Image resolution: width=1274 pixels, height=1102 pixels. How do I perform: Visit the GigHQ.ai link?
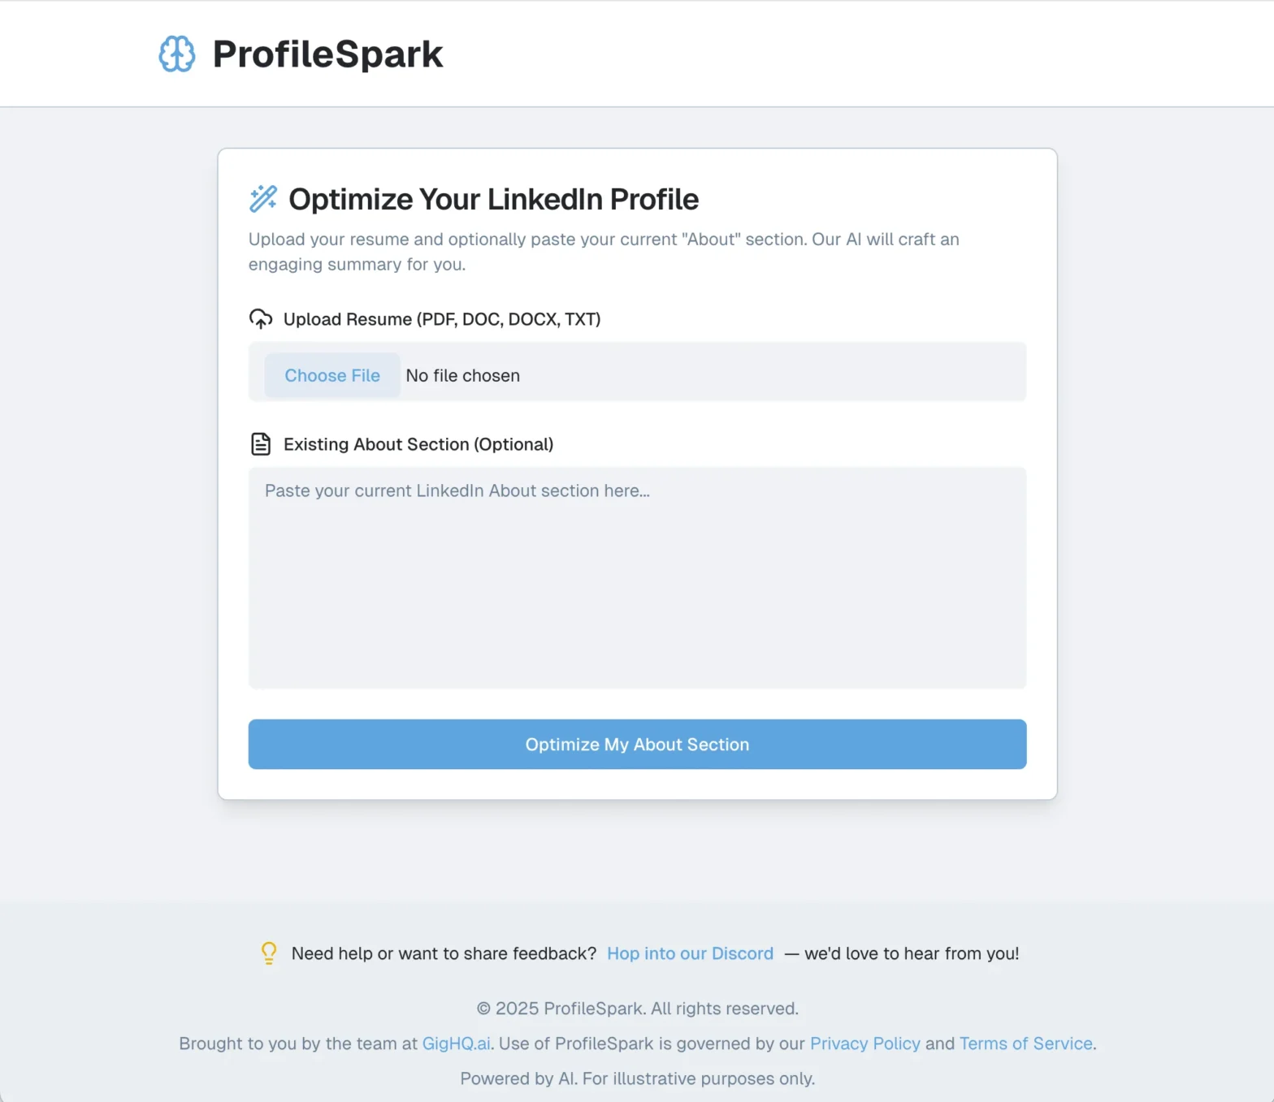pos(456,1044)
